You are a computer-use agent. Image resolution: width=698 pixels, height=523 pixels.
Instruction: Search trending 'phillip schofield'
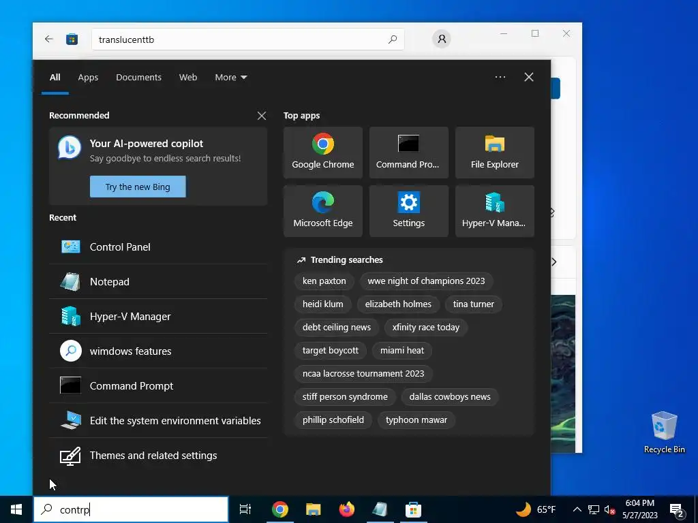pyautogui.click(x=333, y=419)
